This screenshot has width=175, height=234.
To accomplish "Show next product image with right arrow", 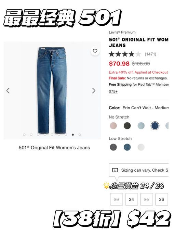I will 94,90.
